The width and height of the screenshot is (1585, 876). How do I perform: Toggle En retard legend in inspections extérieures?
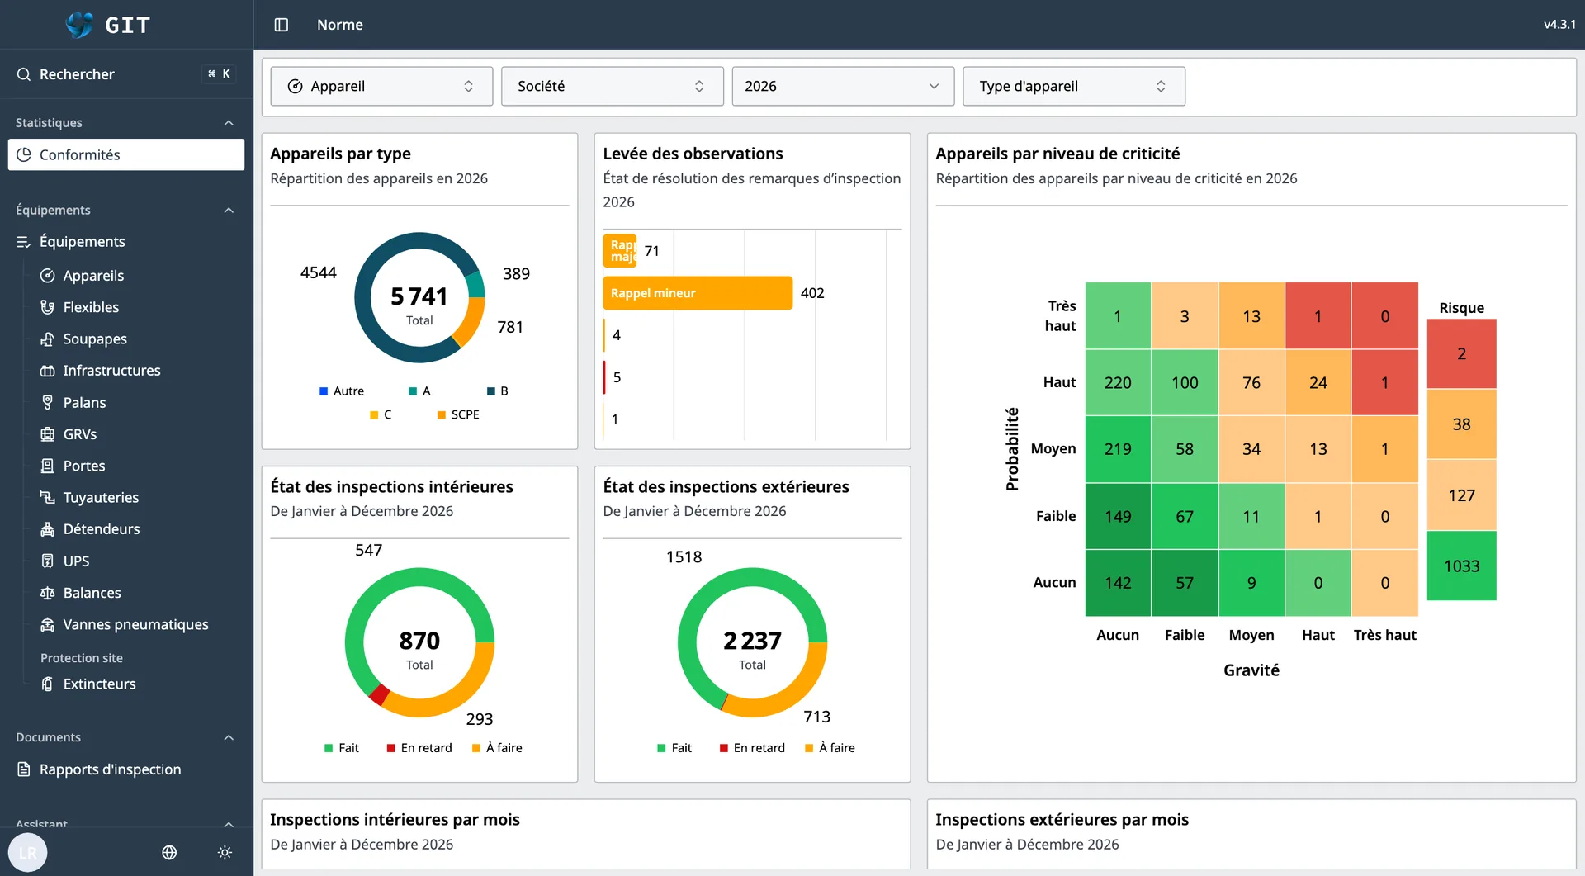coord(752,748)
